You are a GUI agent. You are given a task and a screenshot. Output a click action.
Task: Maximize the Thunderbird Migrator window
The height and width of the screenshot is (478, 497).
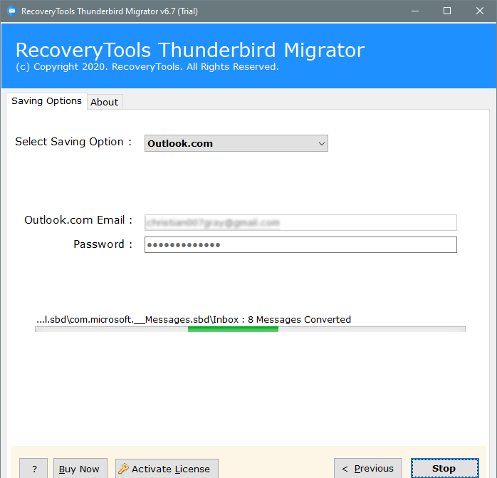[x=447, y=11]
